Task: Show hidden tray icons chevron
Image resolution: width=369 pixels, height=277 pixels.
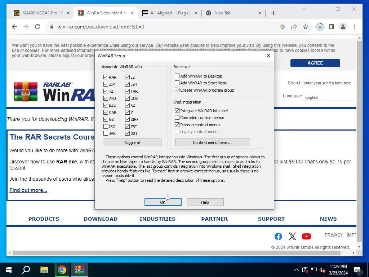Action: click(297, 270)
